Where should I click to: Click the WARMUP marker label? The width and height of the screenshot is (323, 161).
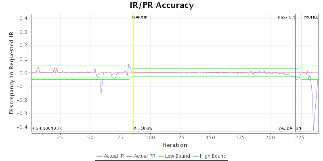[x=141, y=17]
